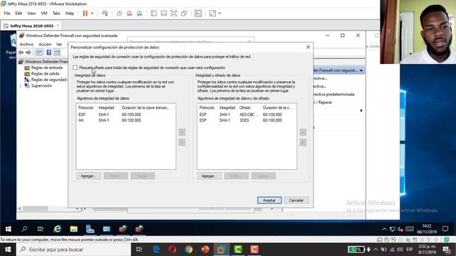Click the back arrow in Firewall toolbar
Screen dimensions: 456x256
pos(21,53)
